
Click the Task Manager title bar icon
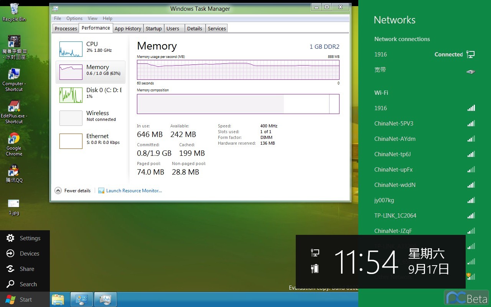coord(56,8)
